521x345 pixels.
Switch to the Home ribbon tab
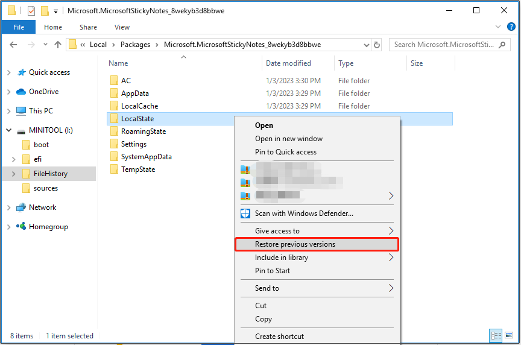point(53,27)
